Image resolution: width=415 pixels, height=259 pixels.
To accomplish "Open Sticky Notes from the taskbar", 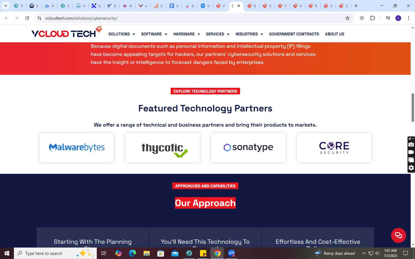I will (x=203, y=253).
